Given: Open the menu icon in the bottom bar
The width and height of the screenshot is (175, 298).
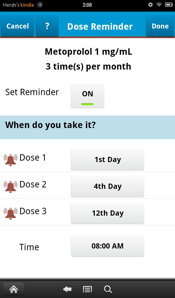Looking at the screenshot, I should (87, 289).
